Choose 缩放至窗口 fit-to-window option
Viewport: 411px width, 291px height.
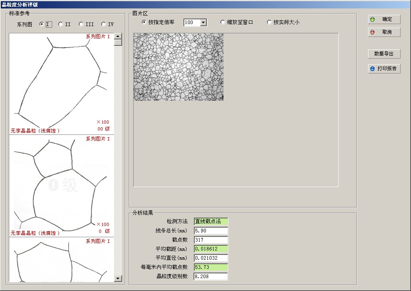(x=223, y=22)
